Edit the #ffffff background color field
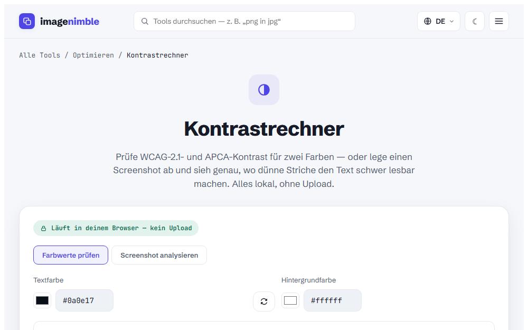Image resolution: width=528 pixels, height=330 pixels. click(333, 300)
